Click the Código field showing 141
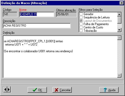The width and height of the screenshot is (125, 96). (10, 14)
